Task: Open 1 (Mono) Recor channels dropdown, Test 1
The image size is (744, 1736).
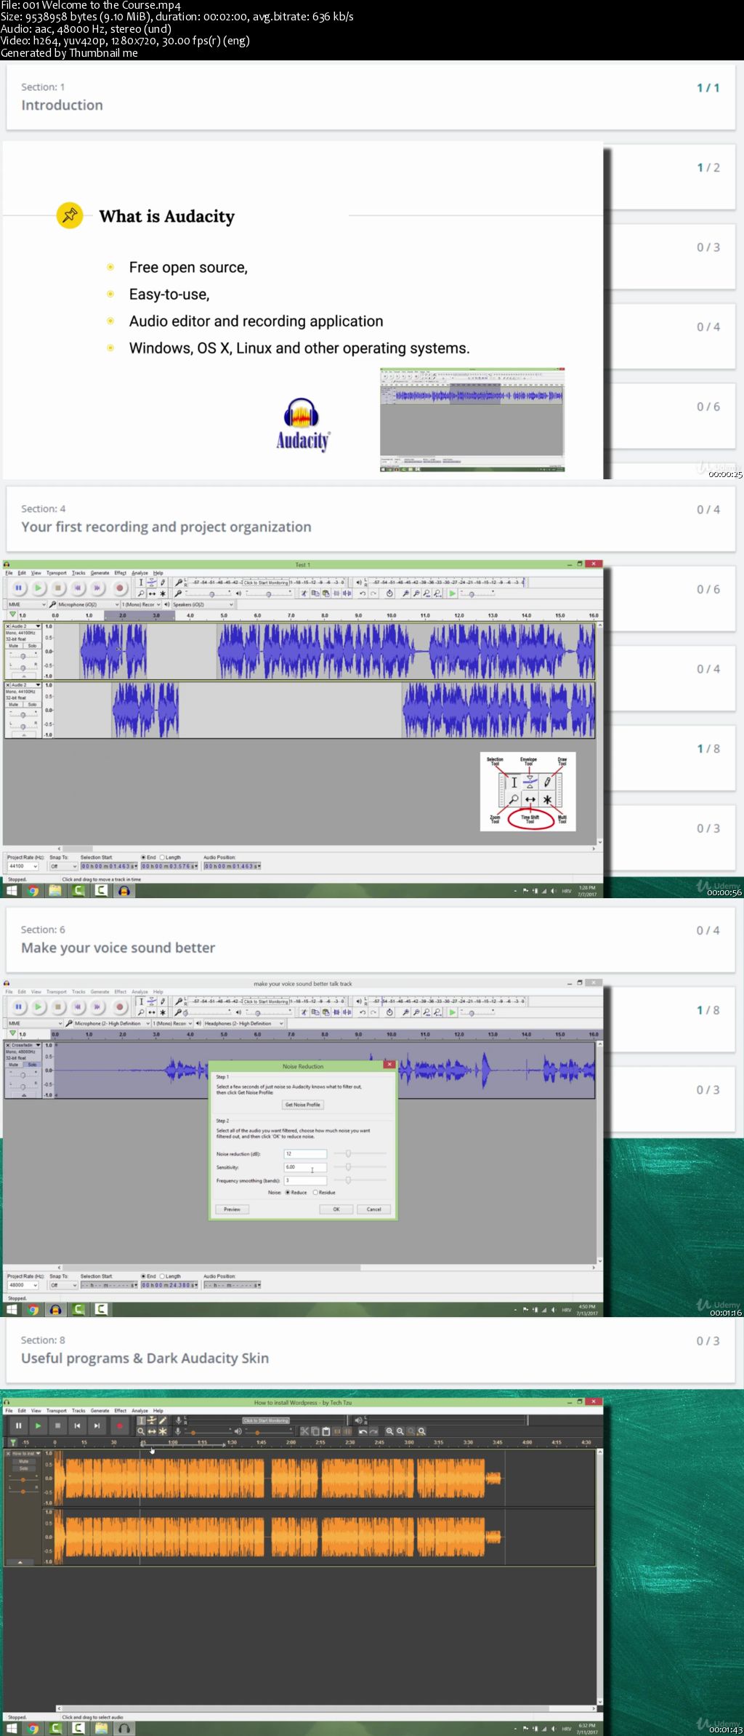Action: [141, 604]
